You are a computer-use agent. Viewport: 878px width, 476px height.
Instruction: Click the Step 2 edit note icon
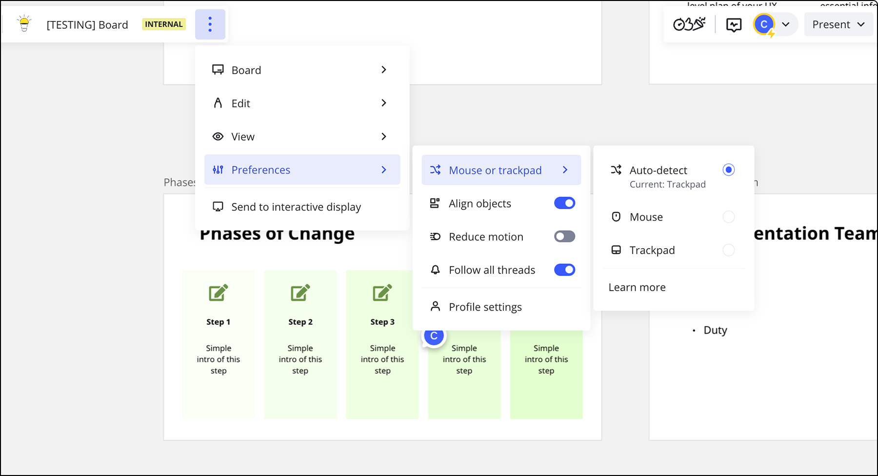pos(300,293)
